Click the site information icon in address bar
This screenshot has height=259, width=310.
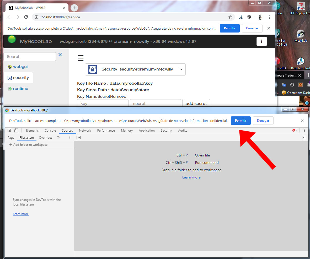(36, 17)
